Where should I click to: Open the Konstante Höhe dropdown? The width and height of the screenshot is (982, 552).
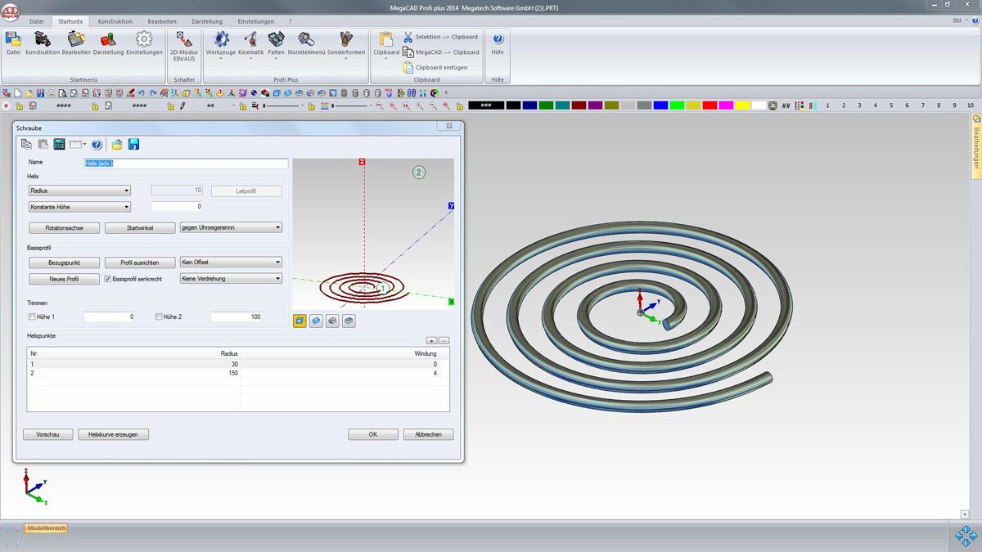(x=79, y=207)
